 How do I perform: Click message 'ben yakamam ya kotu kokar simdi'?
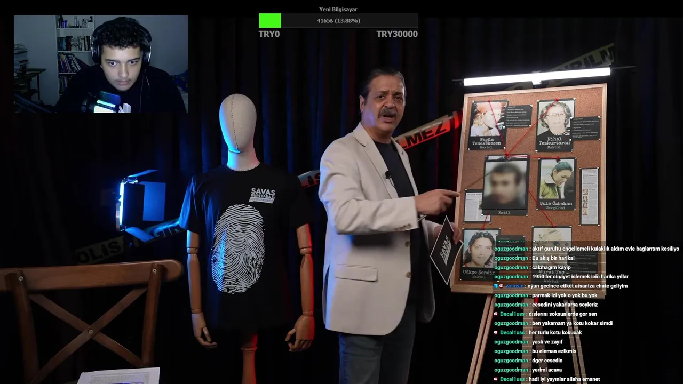(x=572, y=323)
